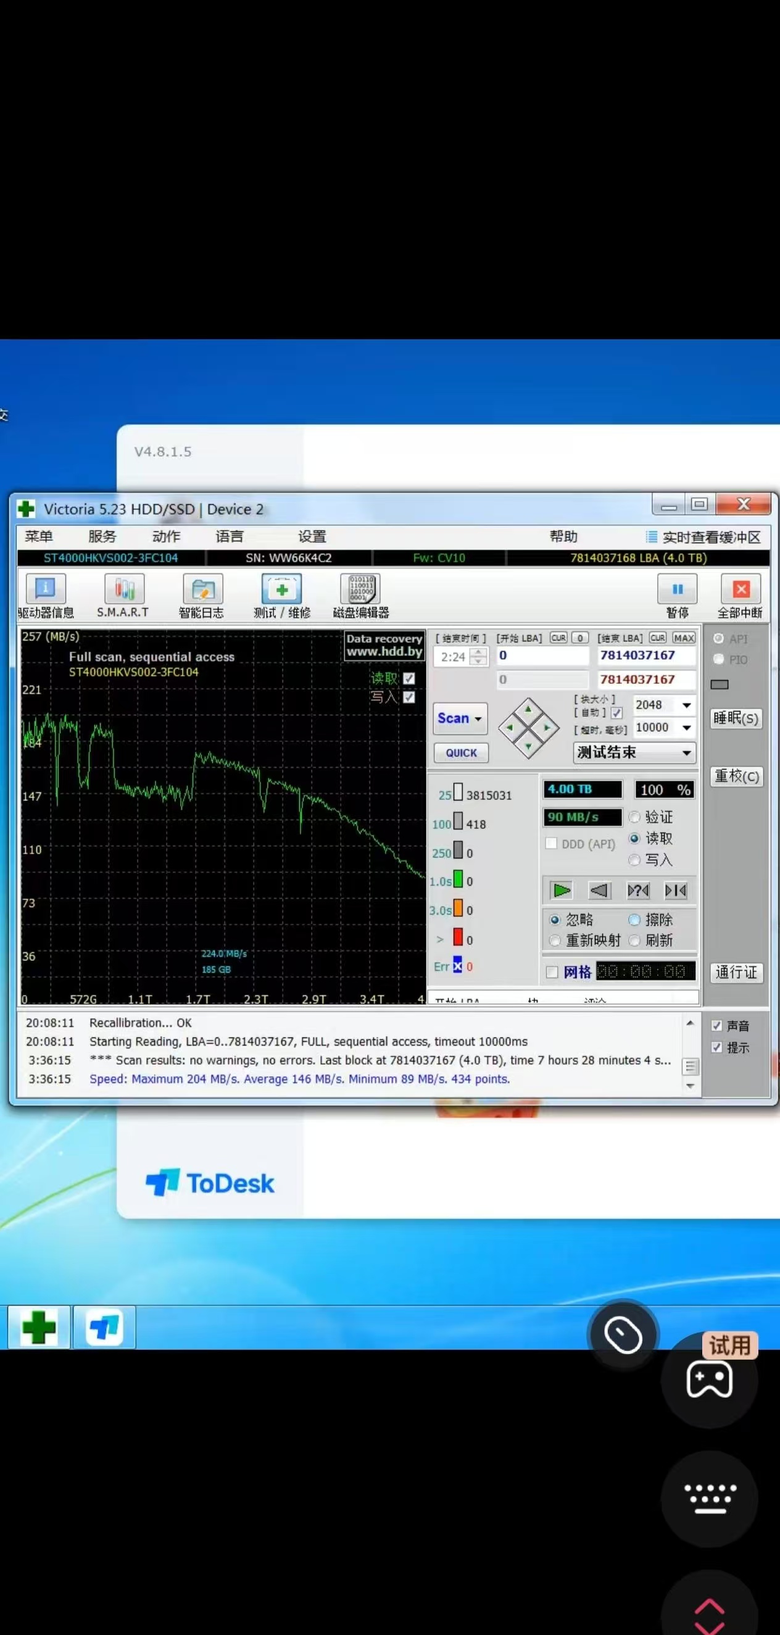Viewport: 780px width, 1635px height.
Task: Enable the Grid (网格) checkbox
Action: [552, 972]
